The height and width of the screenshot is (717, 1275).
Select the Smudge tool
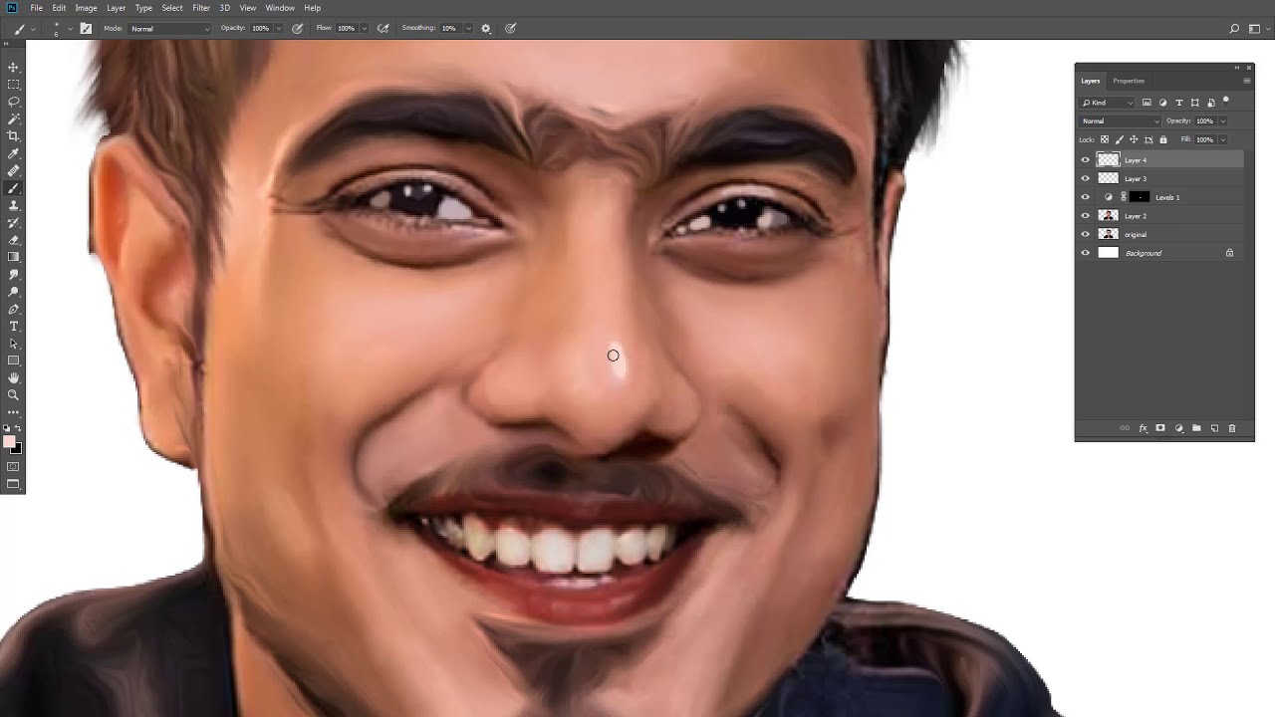pyautogui.click(x=13, y=274)
